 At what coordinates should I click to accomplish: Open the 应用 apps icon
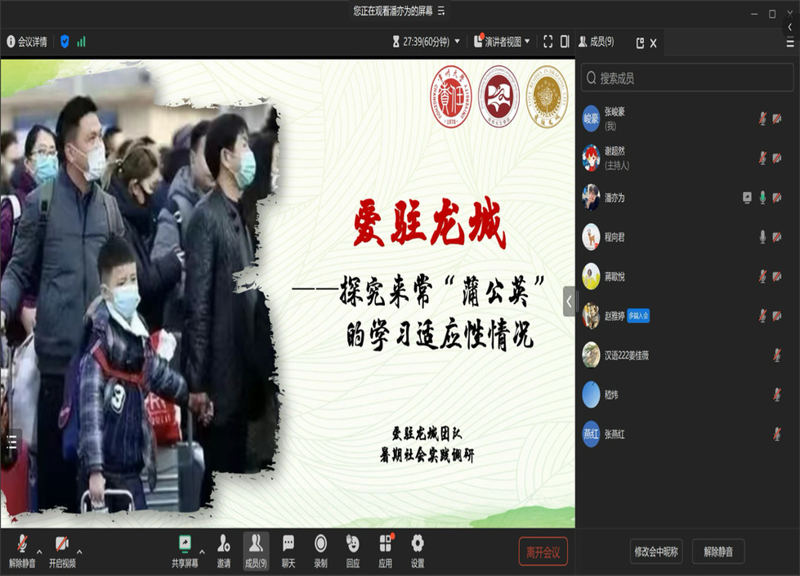point(385,550)
